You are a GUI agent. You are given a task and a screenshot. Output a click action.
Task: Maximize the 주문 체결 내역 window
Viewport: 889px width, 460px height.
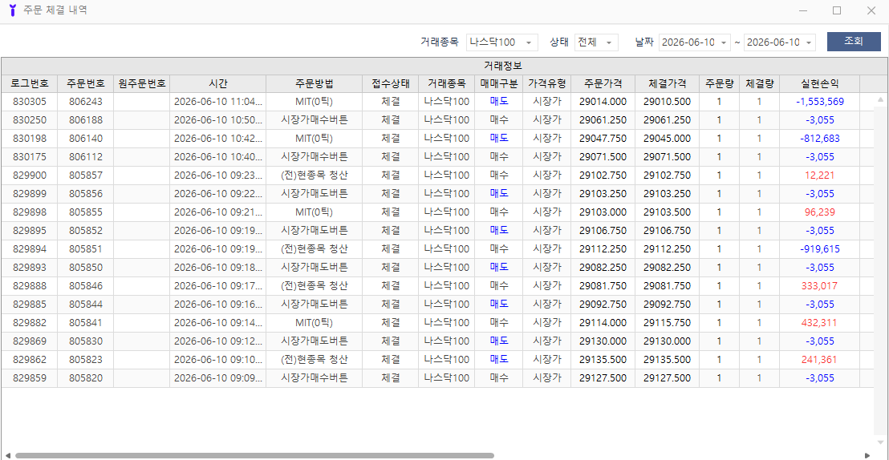click(837, 10)
